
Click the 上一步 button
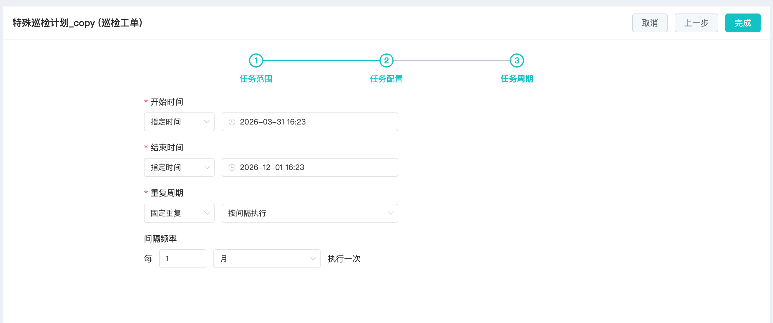pos(696,23)
